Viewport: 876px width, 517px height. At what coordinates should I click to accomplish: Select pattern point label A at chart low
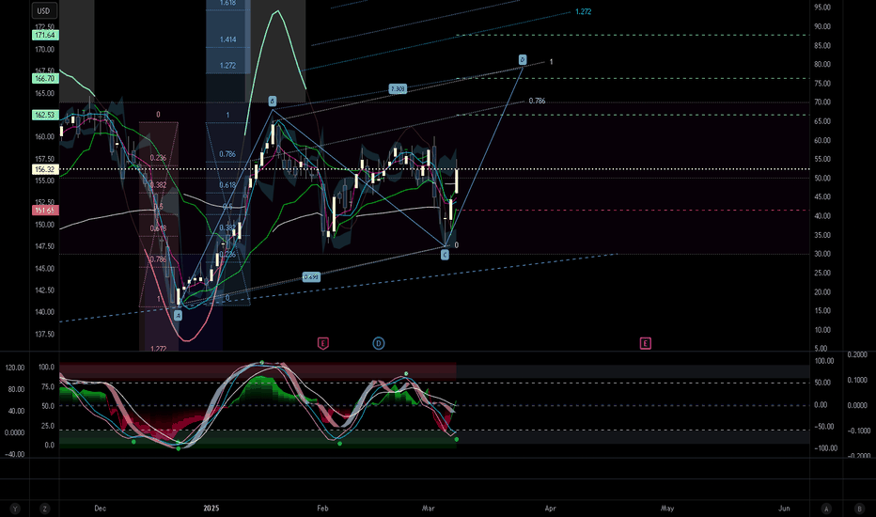178,316
